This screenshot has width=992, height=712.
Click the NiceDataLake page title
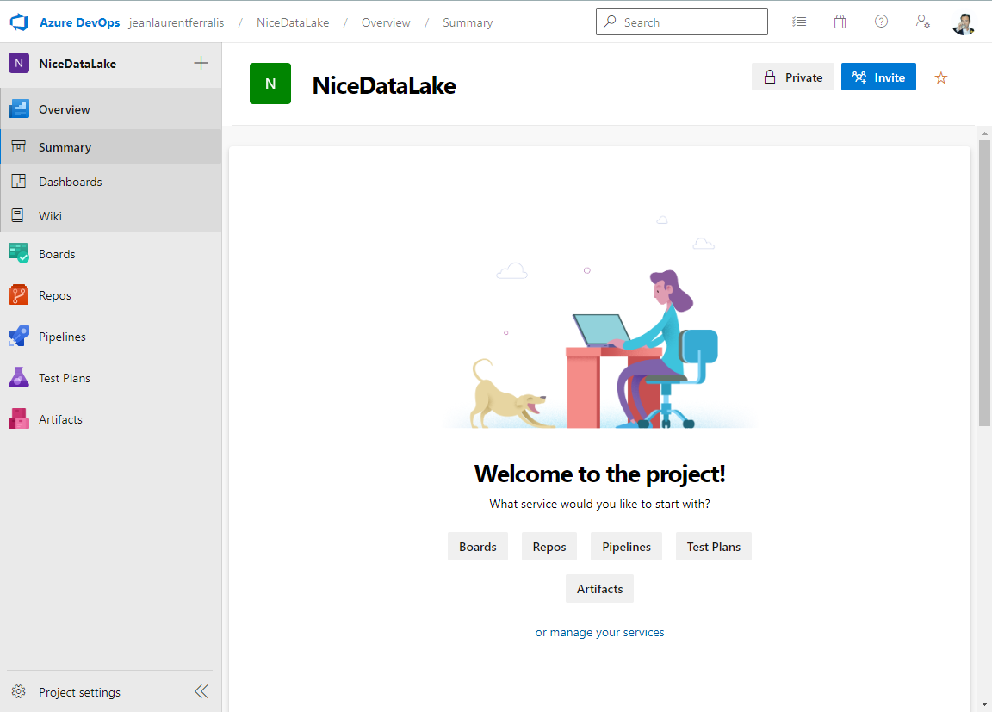point(384,85)
